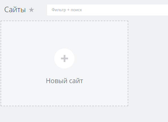This screenshot has width=168, height=122.
Task: Choose the Новый сайт tile caption
Action: click(64, 81)
